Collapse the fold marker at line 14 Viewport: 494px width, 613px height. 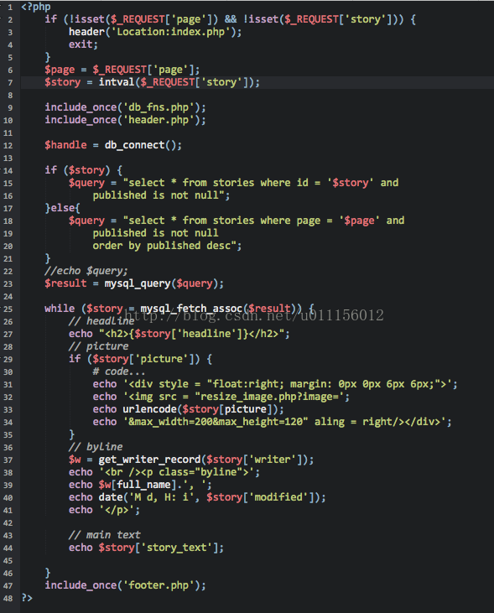(1, 170)
